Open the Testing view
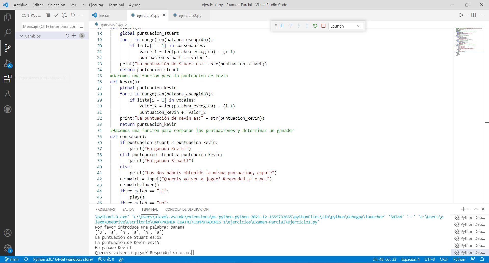This screenshot has width=489, height=263. (7, 94)
